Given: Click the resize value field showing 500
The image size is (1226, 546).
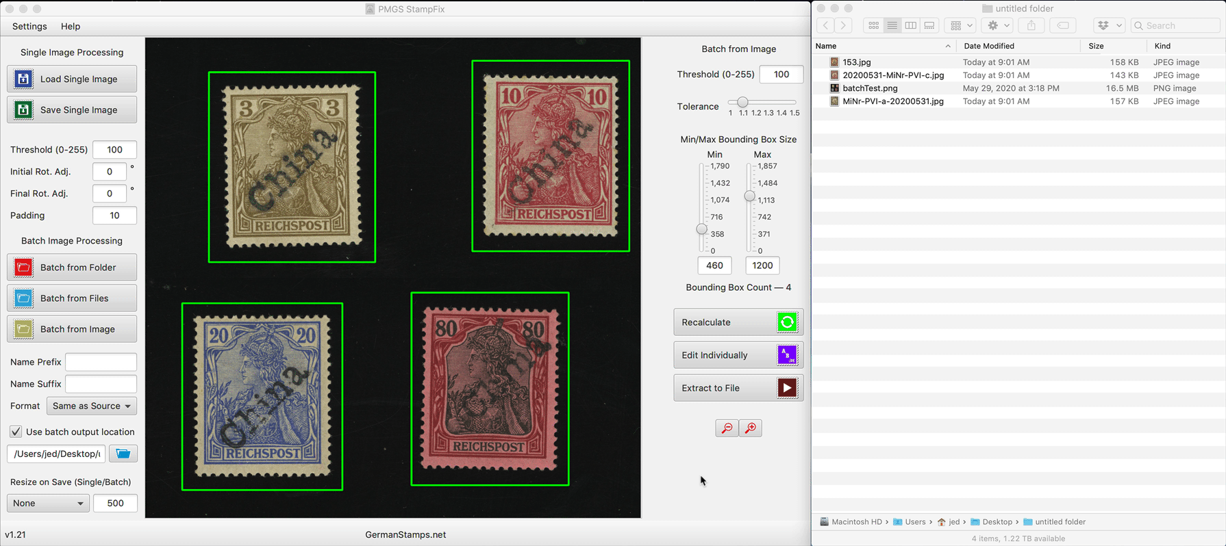Looking at the screenshot, I should point(115,503).
